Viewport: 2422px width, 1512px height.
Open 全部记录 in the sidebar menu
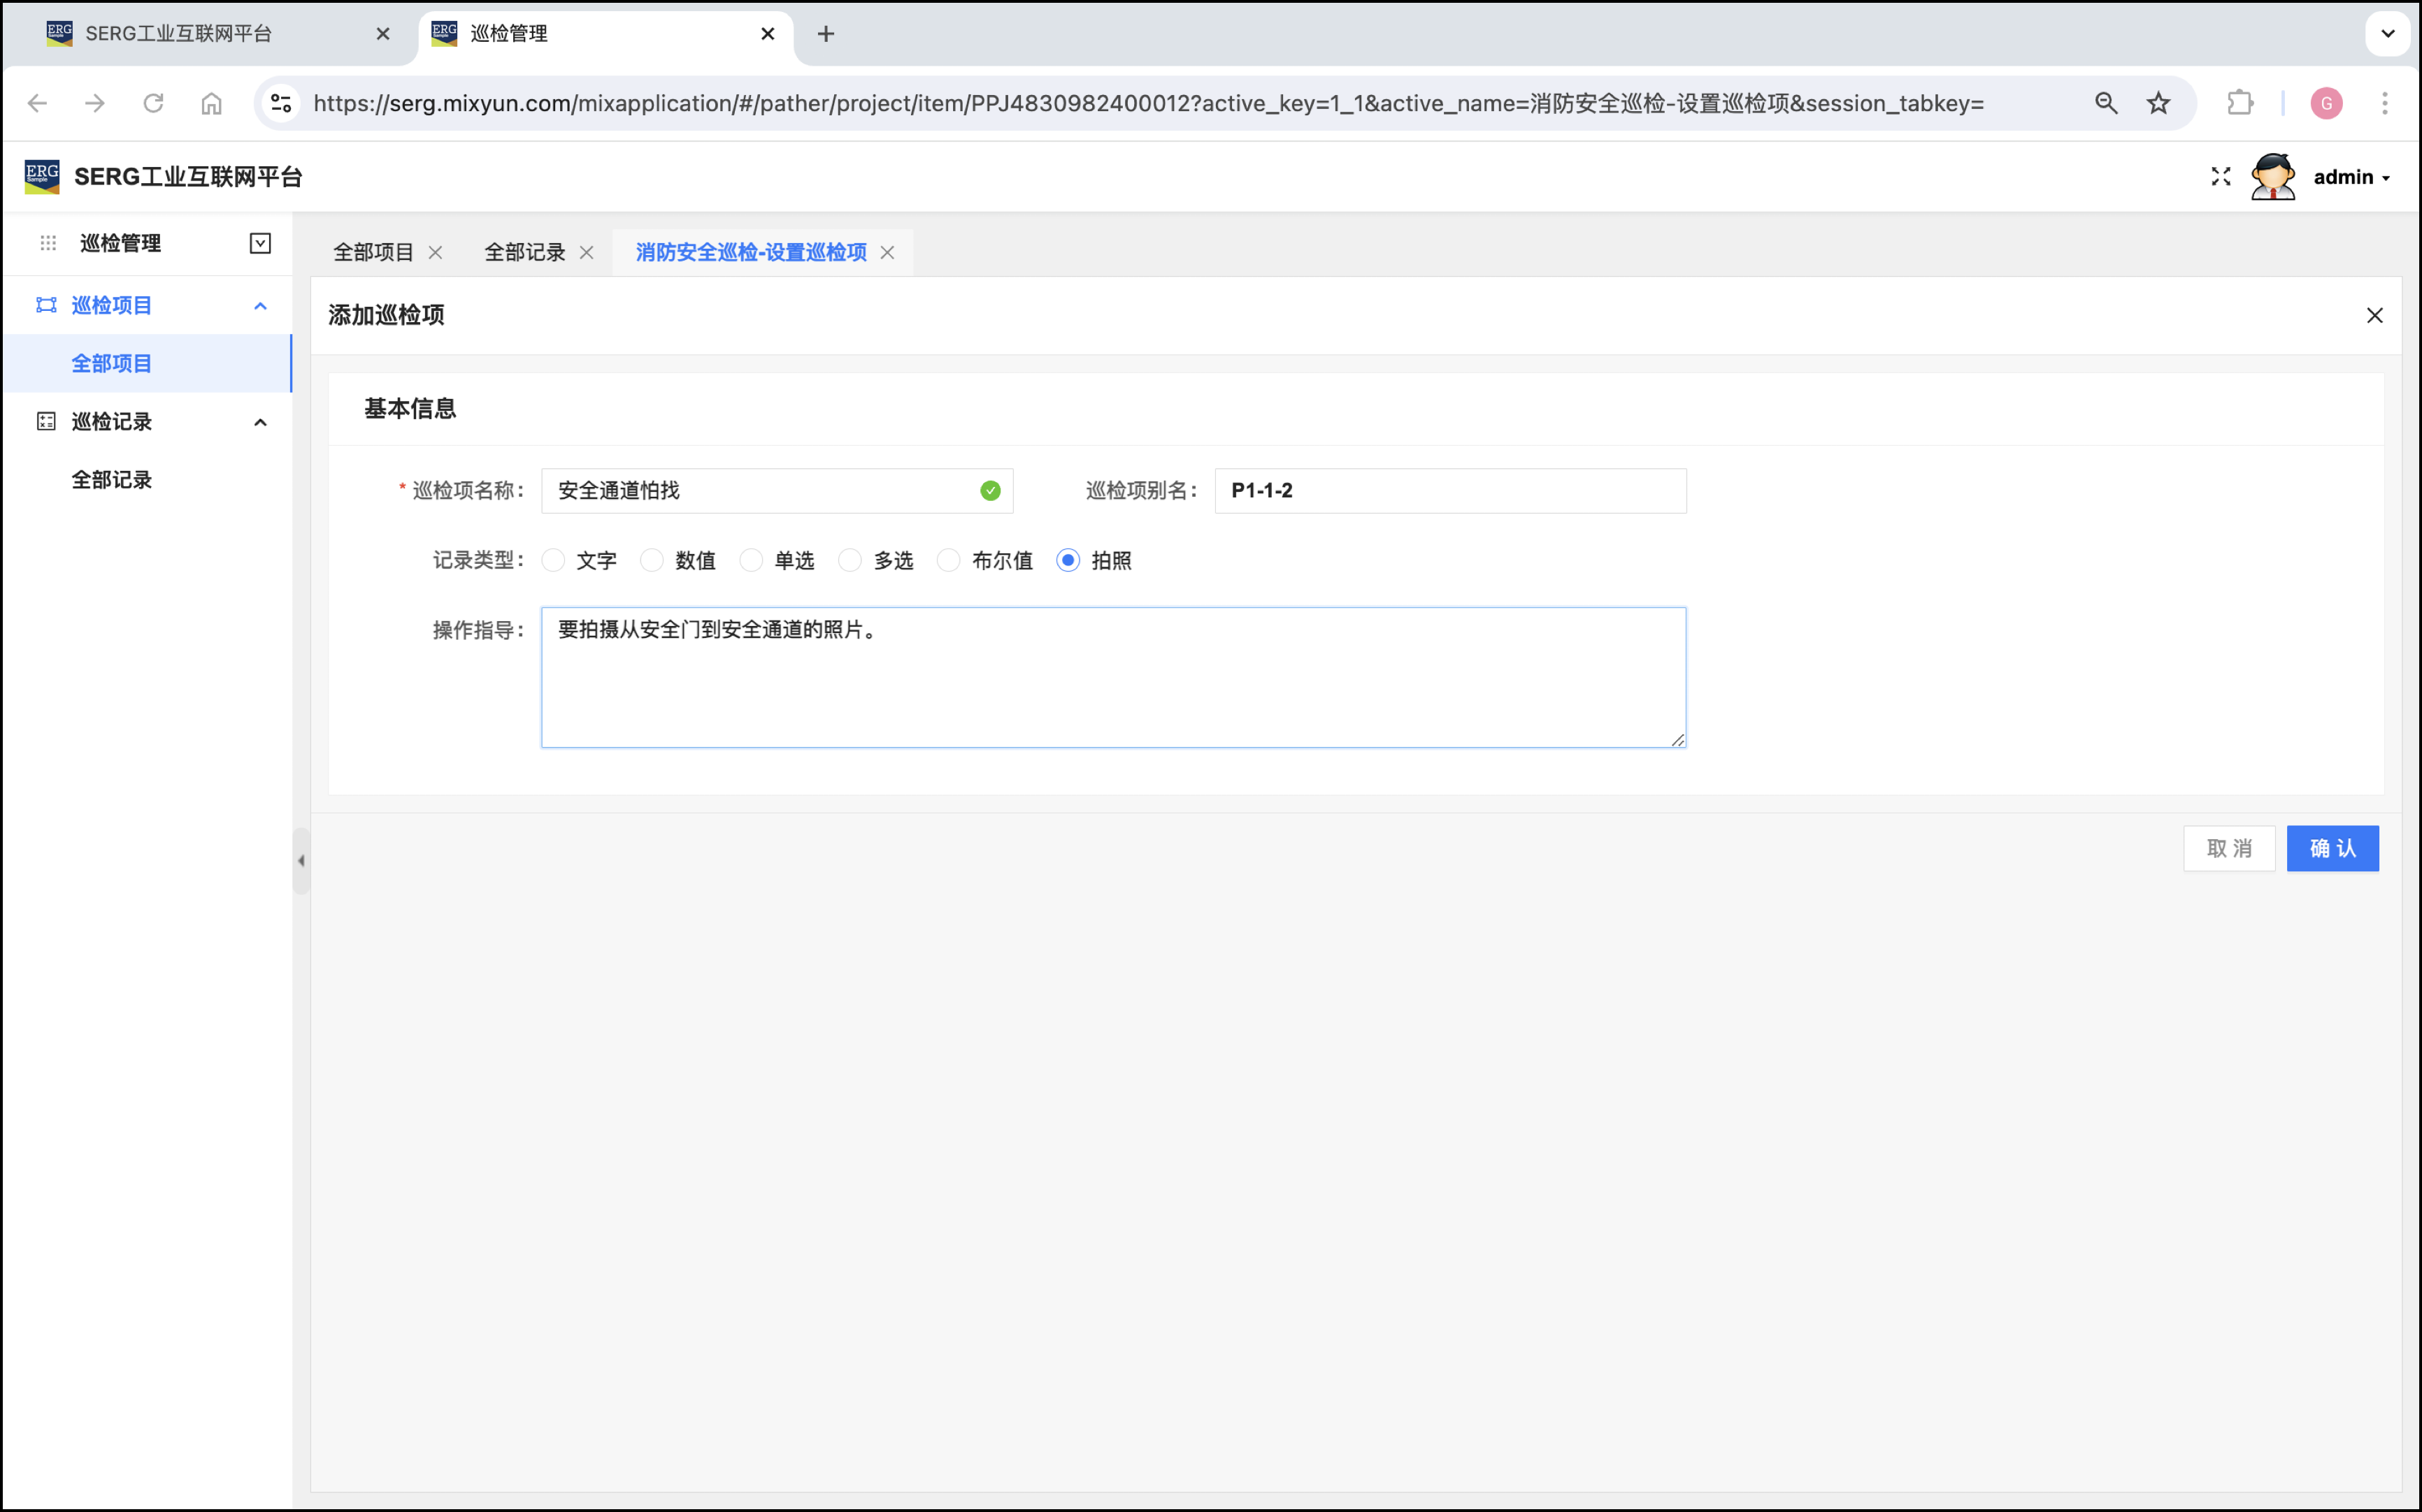(x=112, y=480)
